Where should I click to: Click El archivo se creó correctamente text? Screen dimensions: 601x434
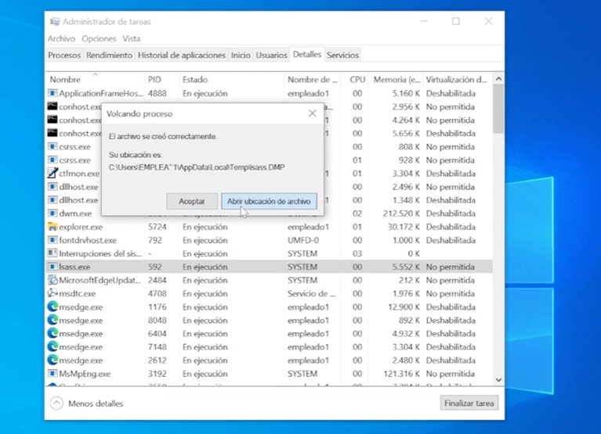point(163,137)
